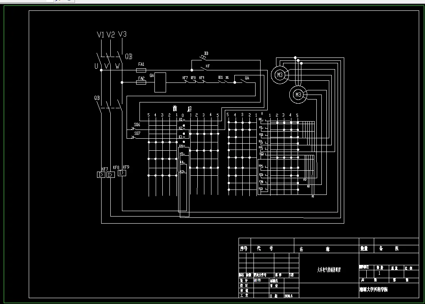Select the W phase label
The height and width of the screenshot is (304, 425).
coord(117,66)
